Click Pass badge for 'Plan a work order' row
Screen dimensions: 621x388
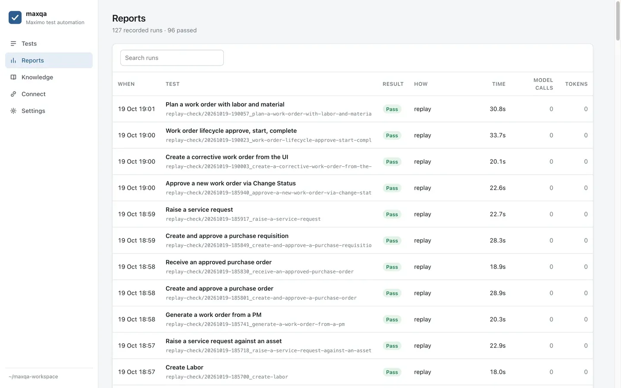pyautogui.click(x=392, y=109)
